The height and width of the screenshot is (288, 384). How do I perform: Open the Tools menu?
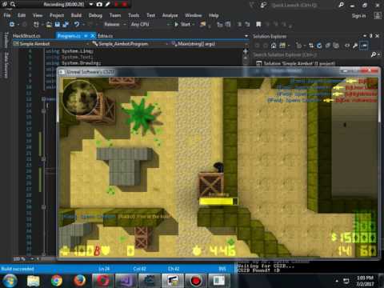coord(134,15)
